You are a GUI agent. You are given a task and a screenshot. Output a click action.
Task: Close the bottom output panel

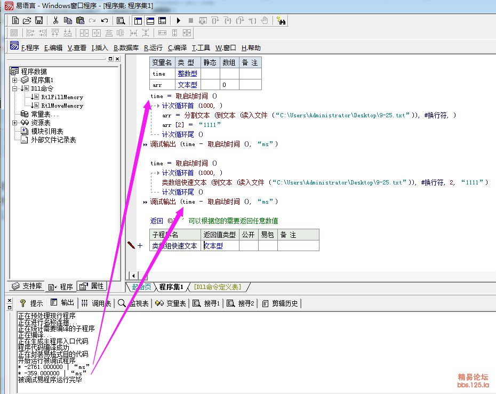click(x=10, y=300)
